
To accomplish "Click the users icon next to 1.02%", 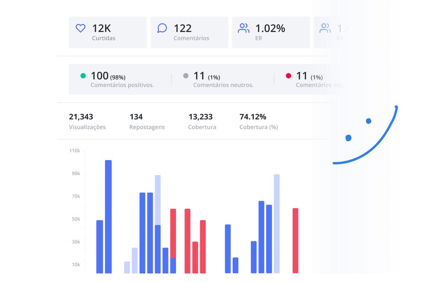I will [244, 28].
